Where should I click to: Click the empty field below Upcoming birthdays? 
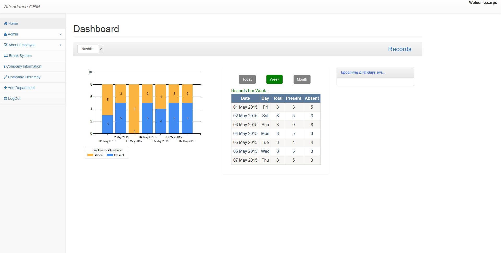click(x=375, y=81)
